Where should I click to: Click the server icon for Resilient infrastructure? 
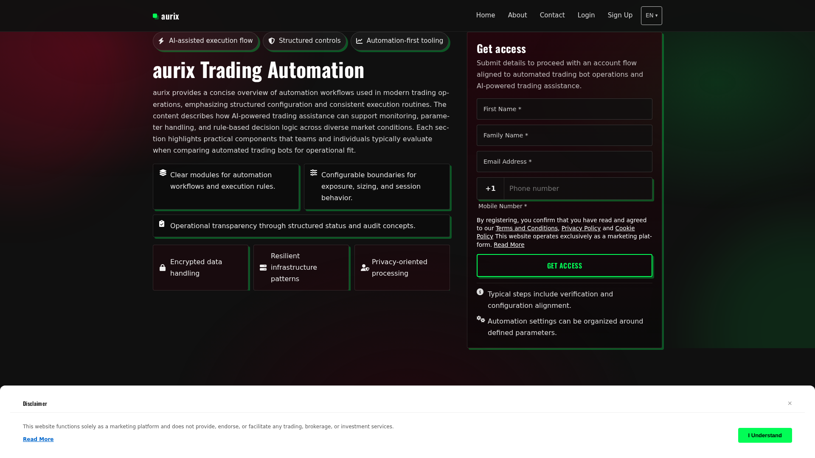coord(263,268)
